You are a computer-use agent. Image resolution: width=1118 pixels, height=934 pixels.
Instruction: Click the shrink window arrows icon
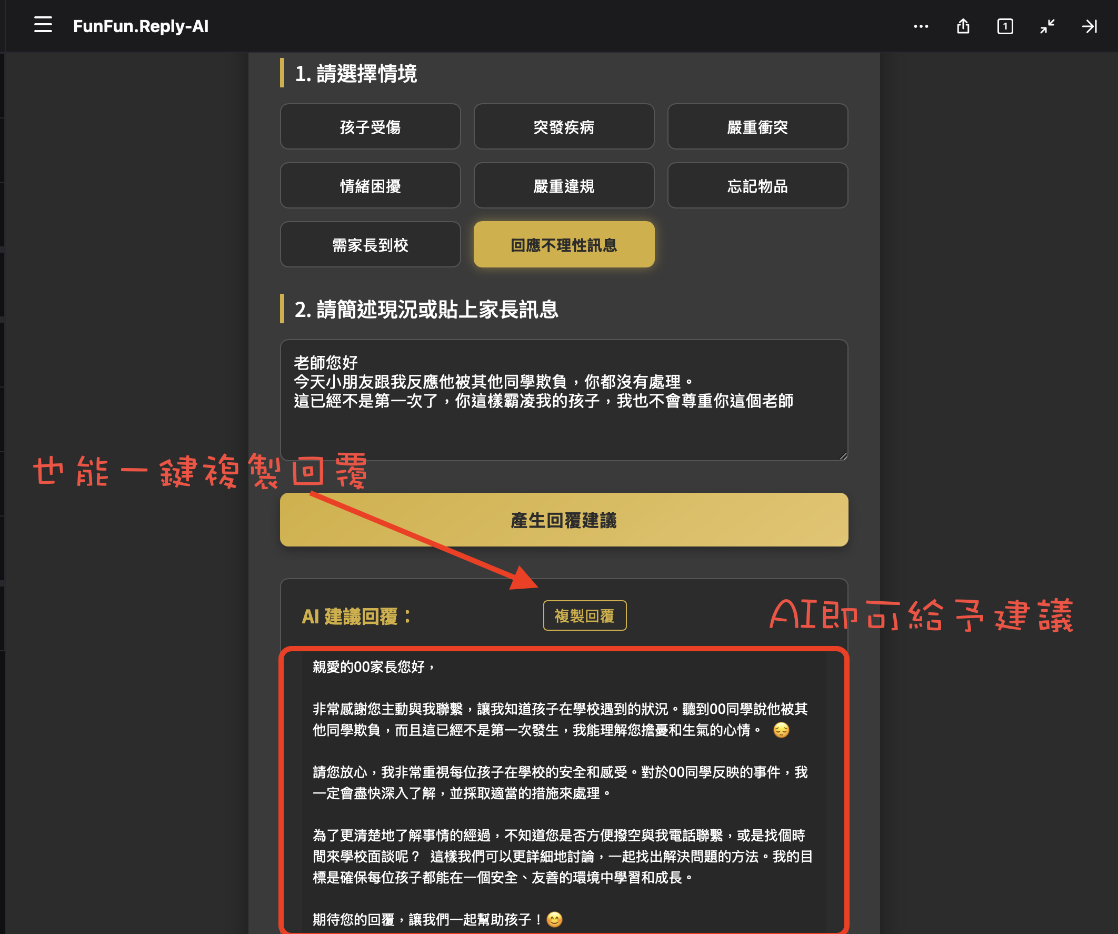1046,26
